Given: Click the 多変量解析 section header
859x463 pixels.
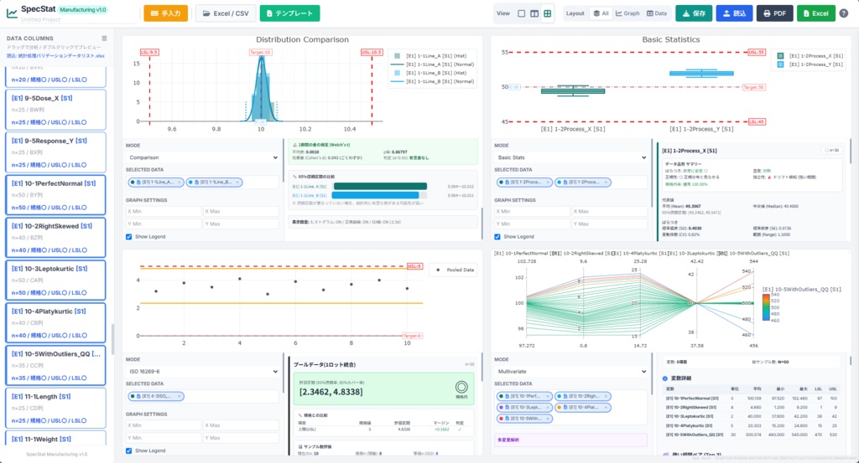Looking at the screenshot, I should 571,440.
